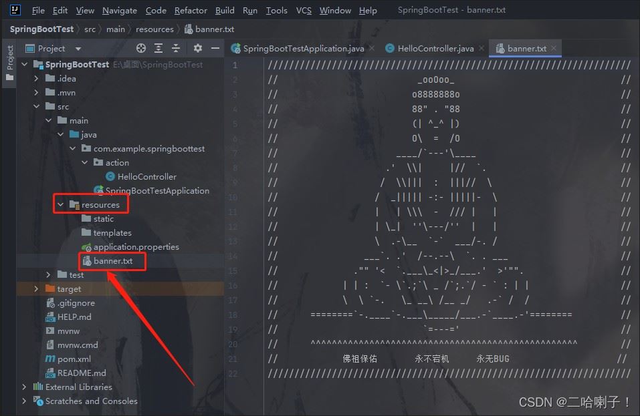This screenshot has height=416, width=640.
Task: Collapse the main folder
Action: point(49,121)
